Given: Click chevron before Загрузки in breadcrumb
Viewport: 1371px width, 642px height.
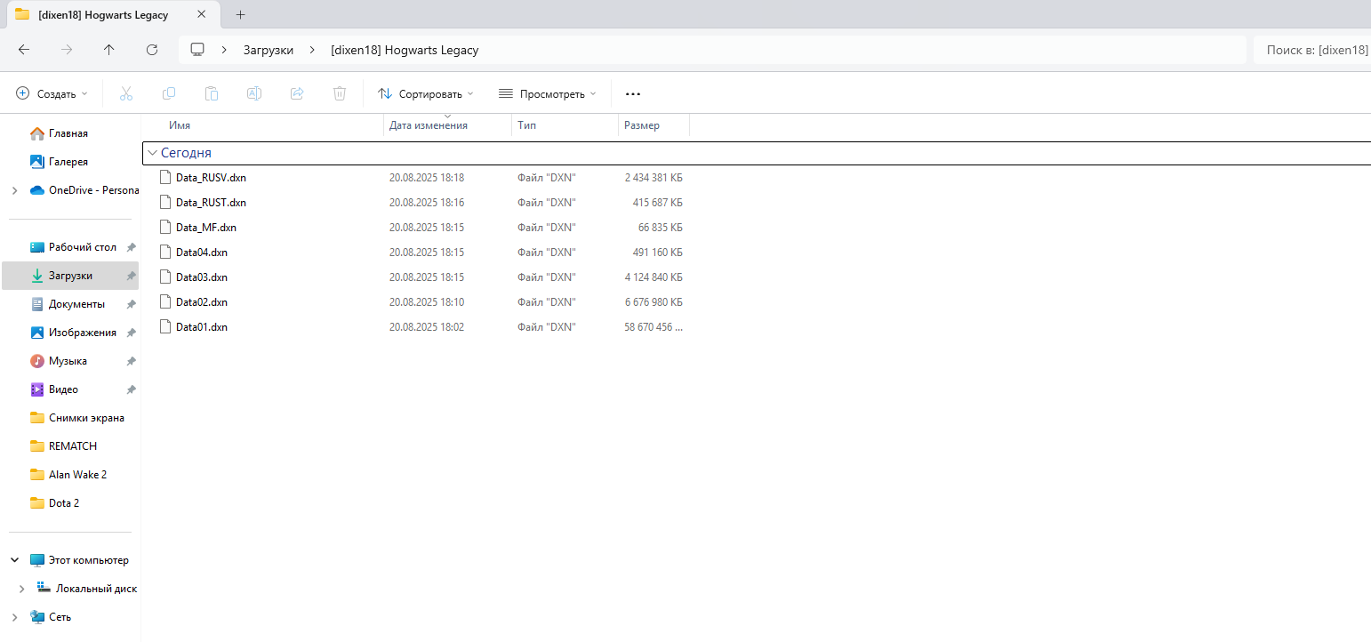Looking at the screenshot, I should [225, 50].
